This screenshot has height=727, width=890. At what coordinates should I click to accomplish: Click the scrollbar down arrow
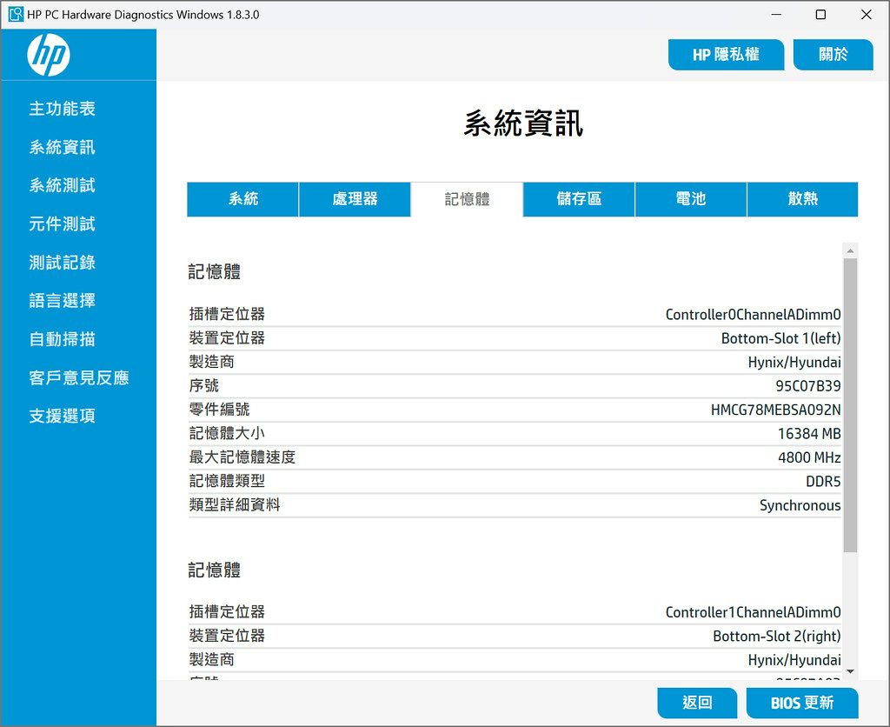tap(850, 671)
